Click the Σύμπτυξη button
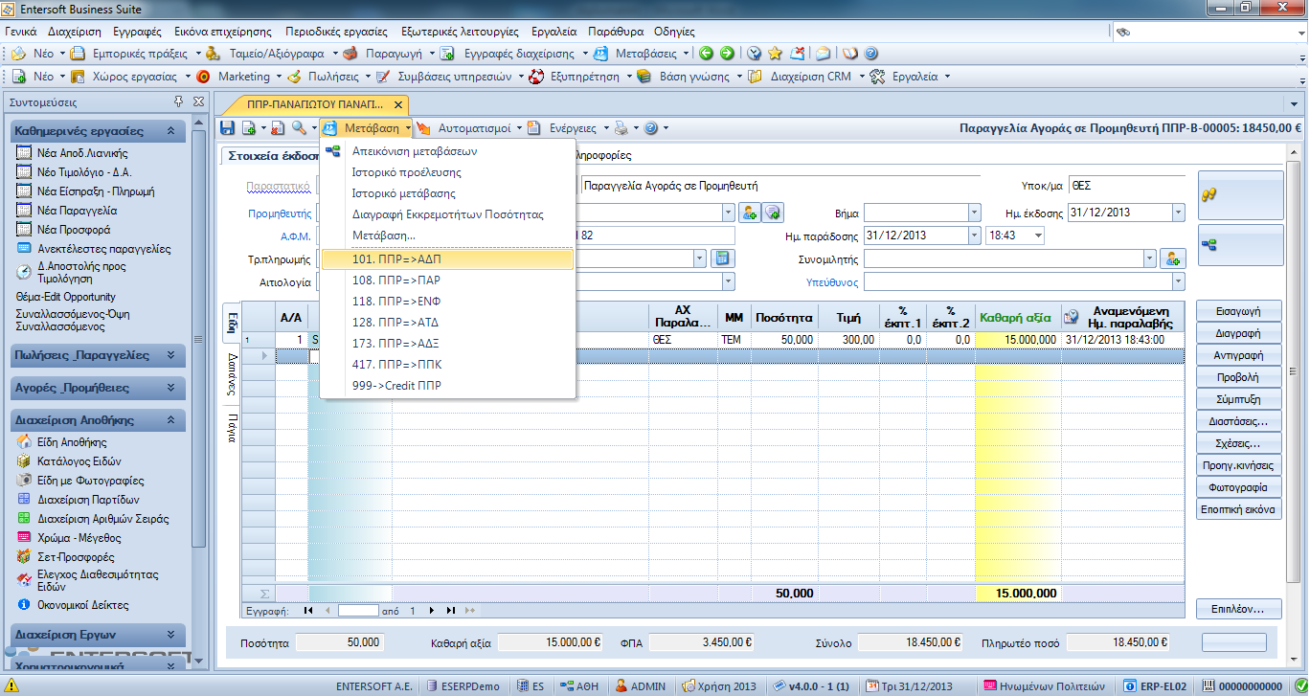 [x=1238, y=399]
